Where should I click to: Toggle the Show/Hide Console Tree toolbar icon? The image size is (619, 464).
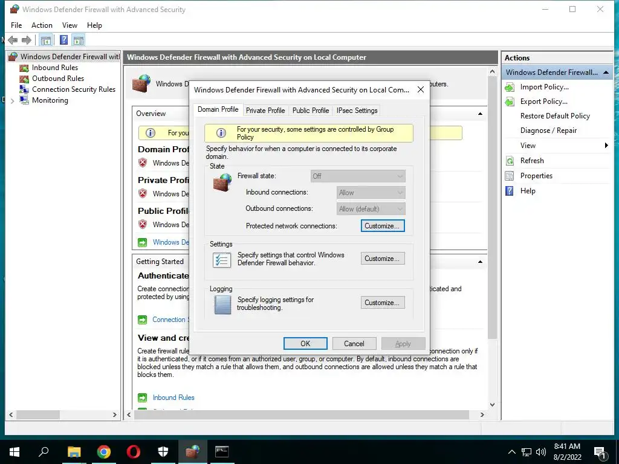pos(46,40)
